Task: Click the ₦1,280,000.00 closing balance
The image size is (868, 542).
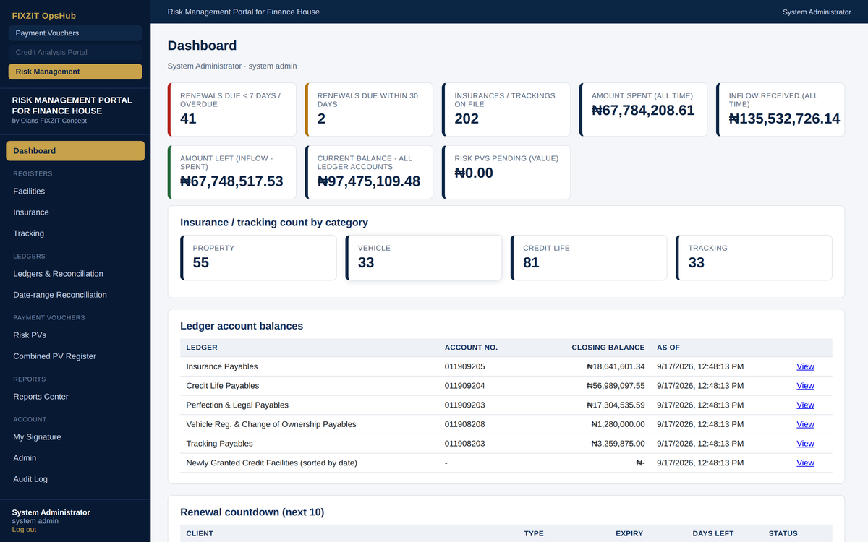Action: click(x=618, y=424)
